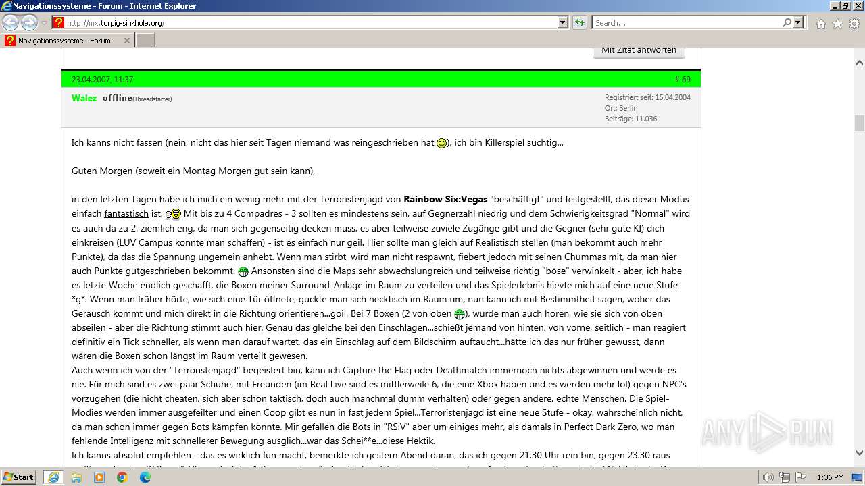Refresh the page using the reload icon
This screenshot has width=865, height=486.
coord(580,23)
